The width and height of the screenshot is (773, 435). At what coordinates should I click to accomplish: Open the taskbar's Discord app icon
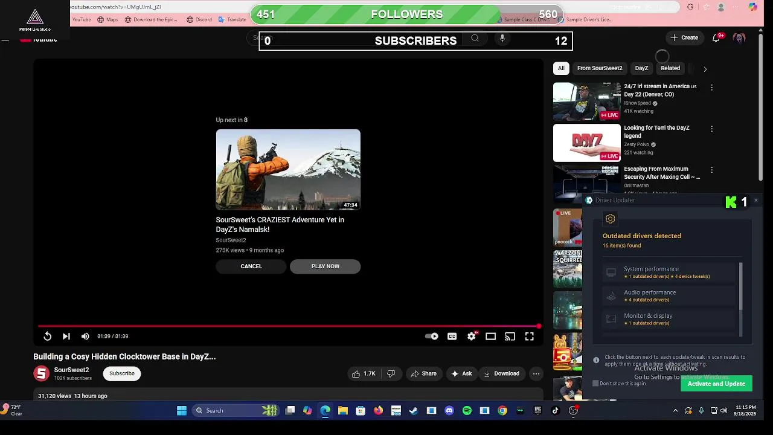tap(449, 411)
